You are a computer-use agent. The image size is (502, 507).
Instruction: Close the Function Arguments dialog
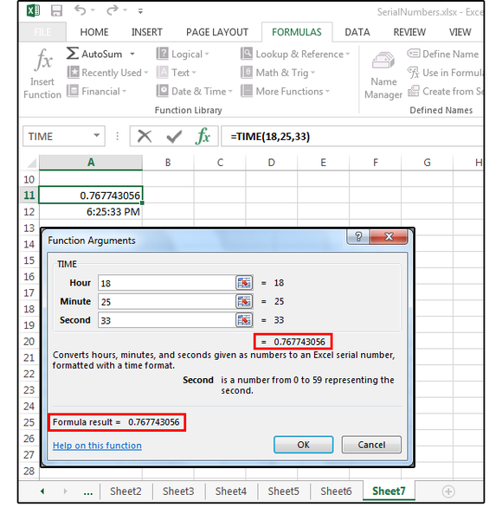click(389, 237)
